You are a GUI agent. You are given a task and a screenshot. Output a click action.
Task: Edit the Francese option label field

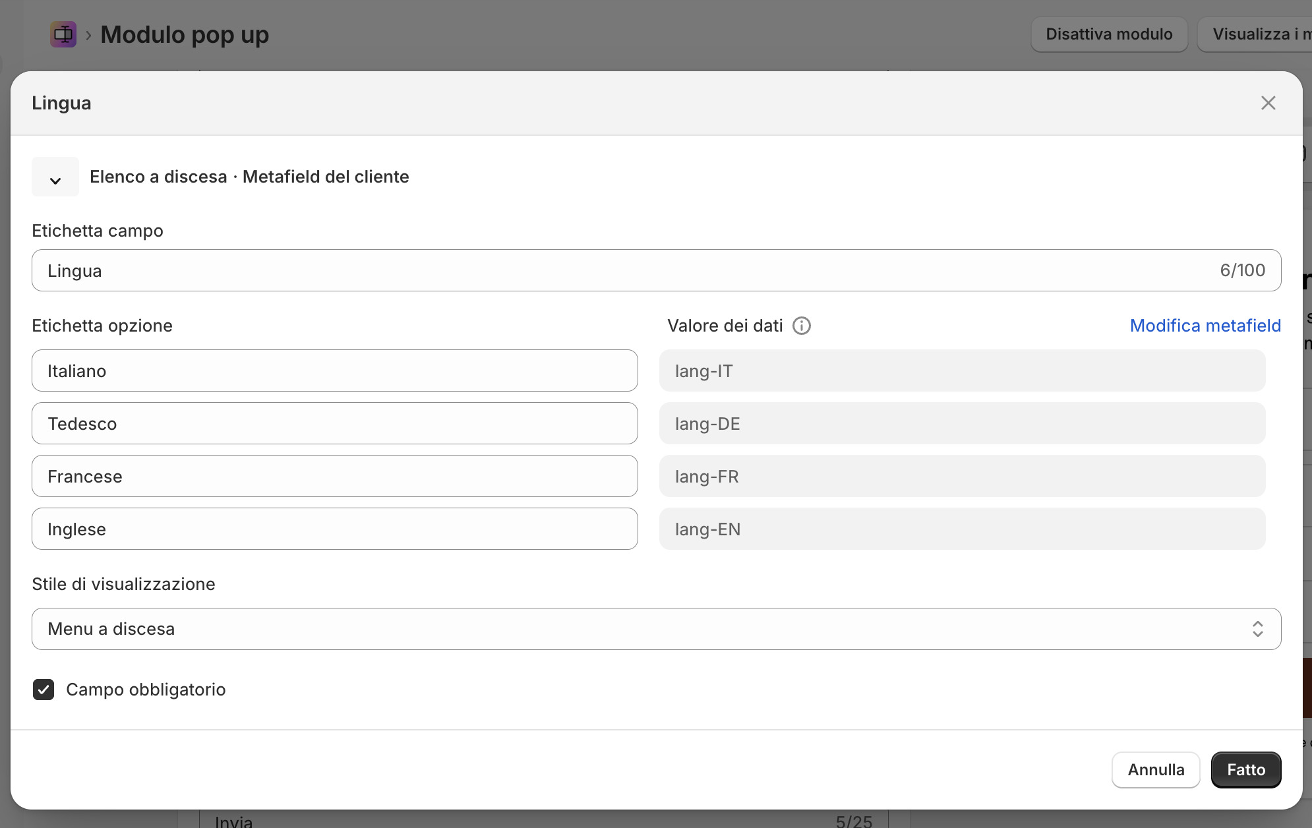334,477
